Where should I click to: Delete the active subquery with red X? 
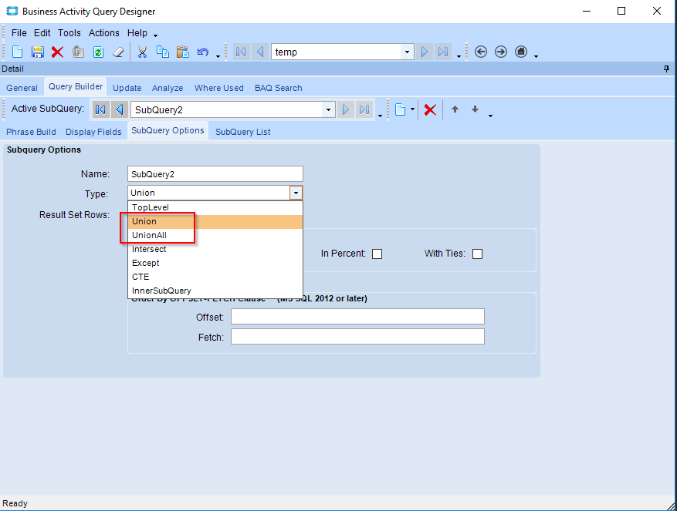[x=430, y=109]
